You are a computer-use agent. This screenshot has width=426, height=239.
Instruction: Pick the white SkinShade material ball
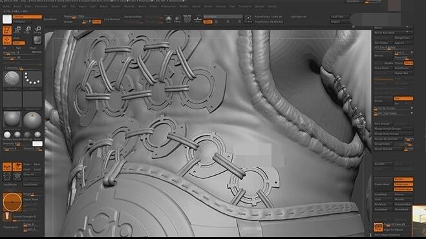pos(7,135)
